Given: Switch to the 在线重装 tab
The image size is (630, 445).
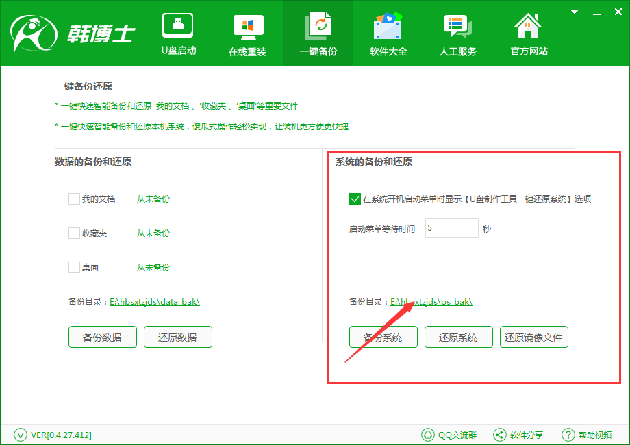Looking at the screenshot, I should click(247, 33).
